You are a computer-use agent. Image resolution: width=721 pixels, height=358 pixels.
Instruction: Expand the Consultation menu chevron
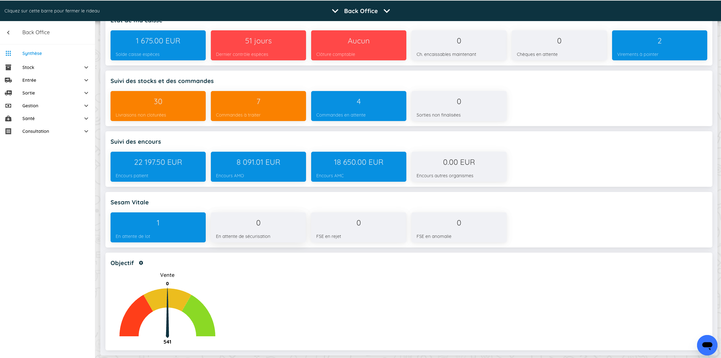click(86, 131)
